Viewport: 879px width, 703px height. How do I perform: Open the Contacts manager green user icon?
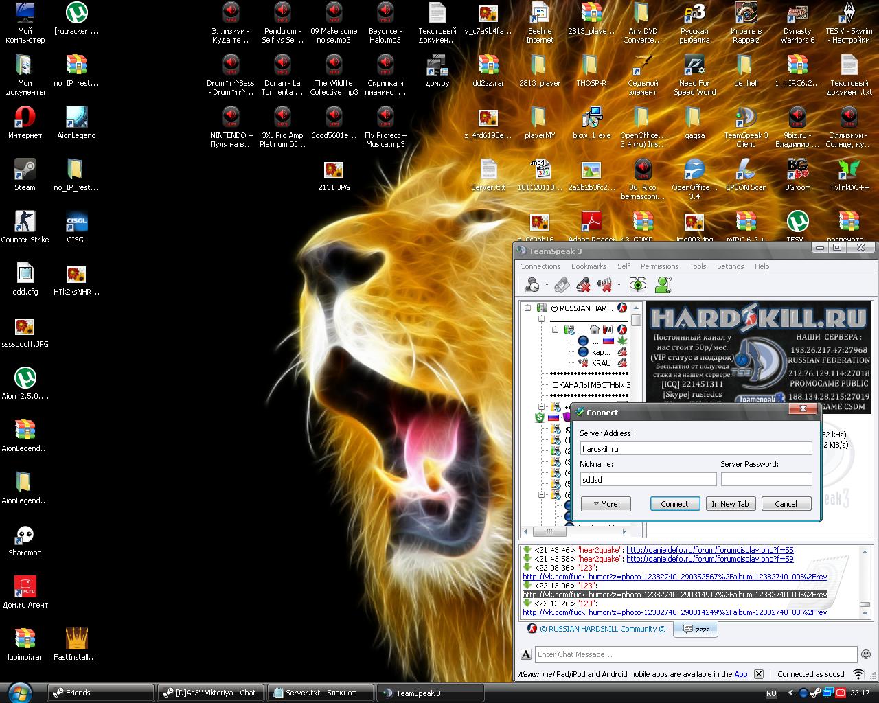coord(663,284)
